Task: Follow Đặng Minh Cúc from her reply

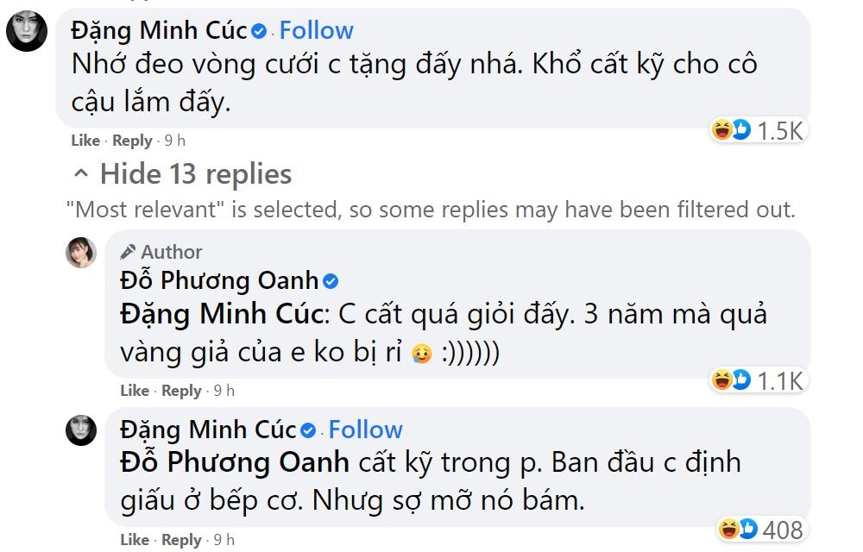Action: click(x=366, y=429)
